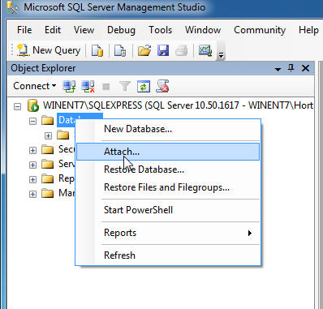Open the File menu
This screenshot has width=323, height=309.
tap(24, 30)
